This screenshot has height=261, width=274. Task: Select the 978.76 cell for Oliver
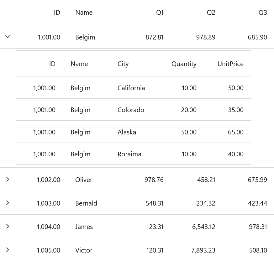click(154, 180)
